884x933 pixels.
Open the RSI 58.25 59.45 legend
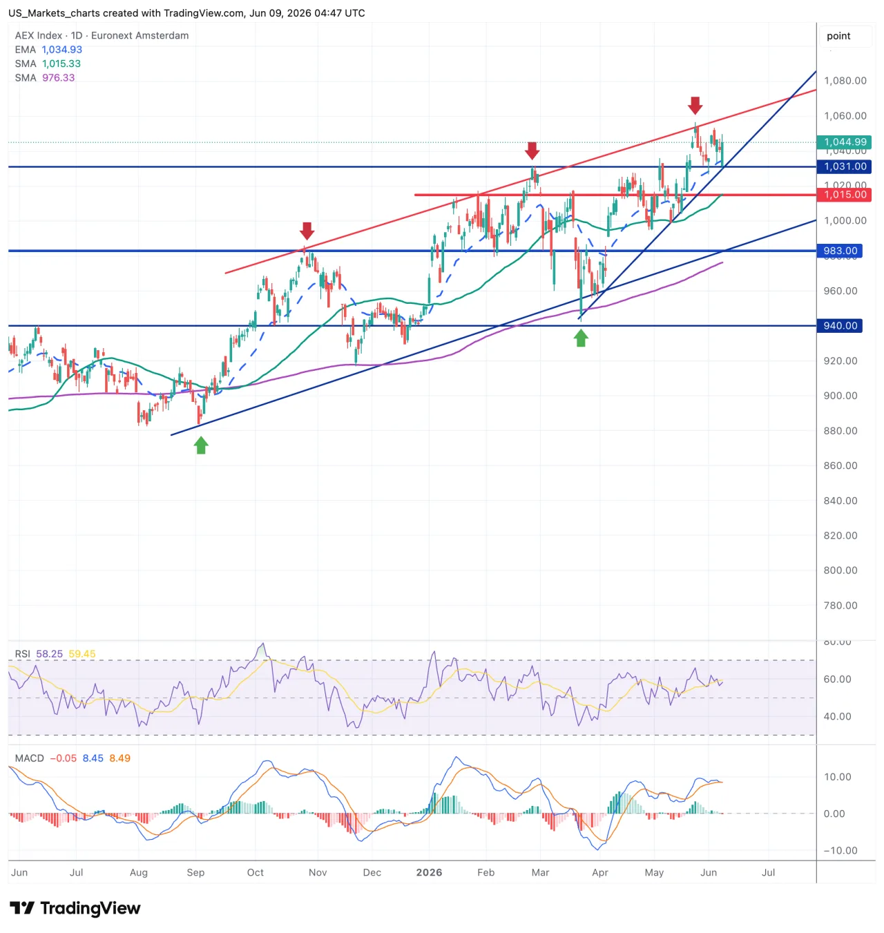click(x=55, y=654)
